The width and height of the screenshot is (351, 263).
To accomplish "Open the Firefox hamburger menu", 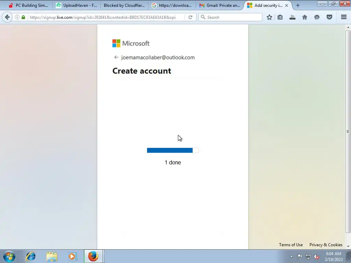I will pos(344,17).
